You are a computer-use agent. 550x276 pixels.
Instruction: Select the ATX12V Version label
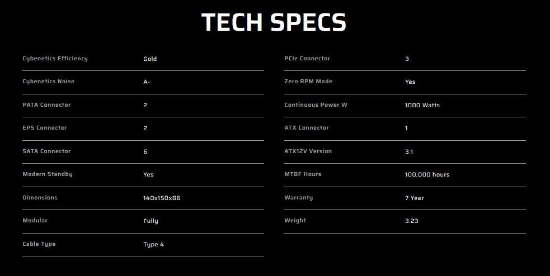pyautogui.click(x=308, y=151)
